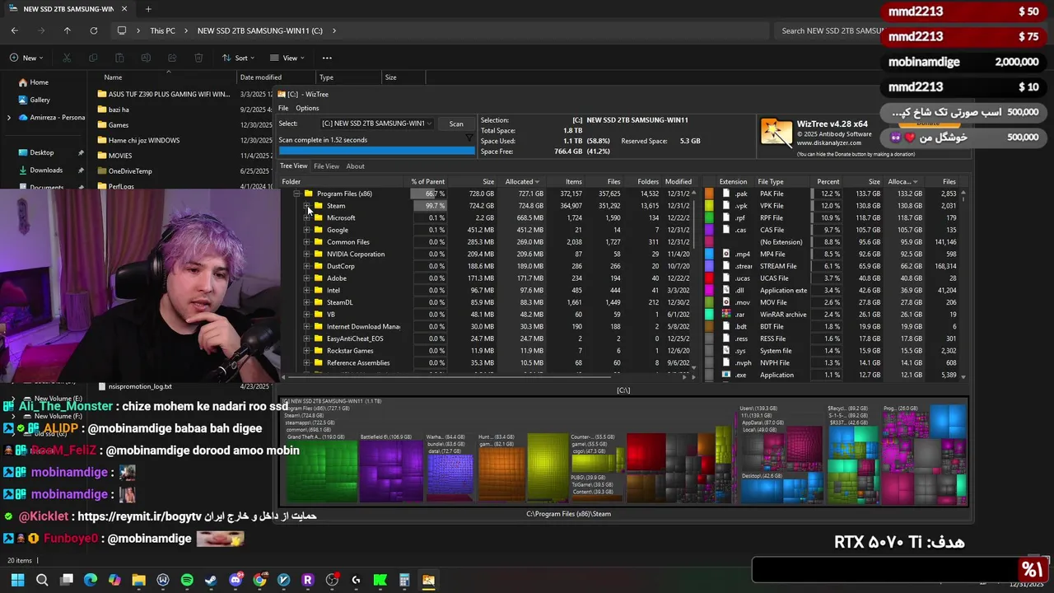Open Steam from the taskbar
The image size is (1054, 593).
click(x=211, y=580)
